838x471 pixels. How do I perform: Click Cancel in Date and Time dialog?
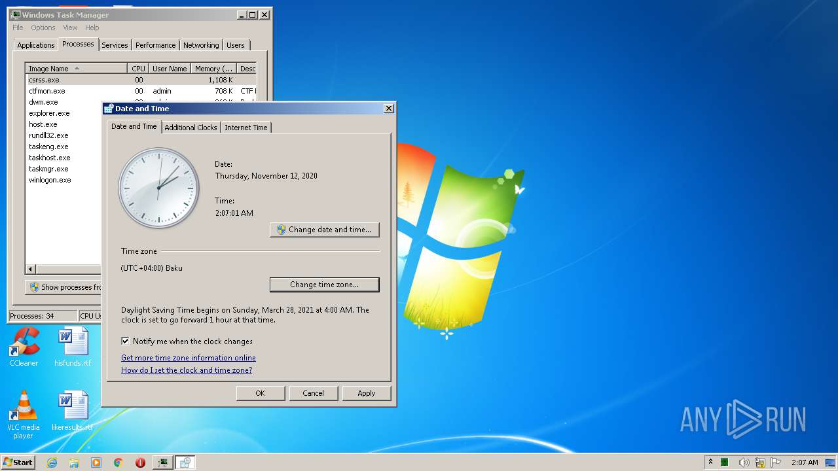314,393
